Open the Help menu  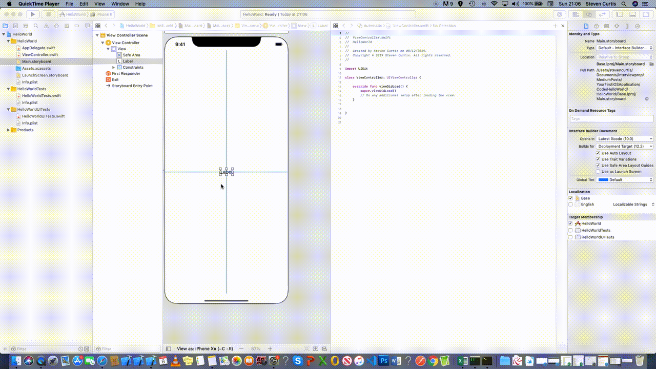[140, 4]
